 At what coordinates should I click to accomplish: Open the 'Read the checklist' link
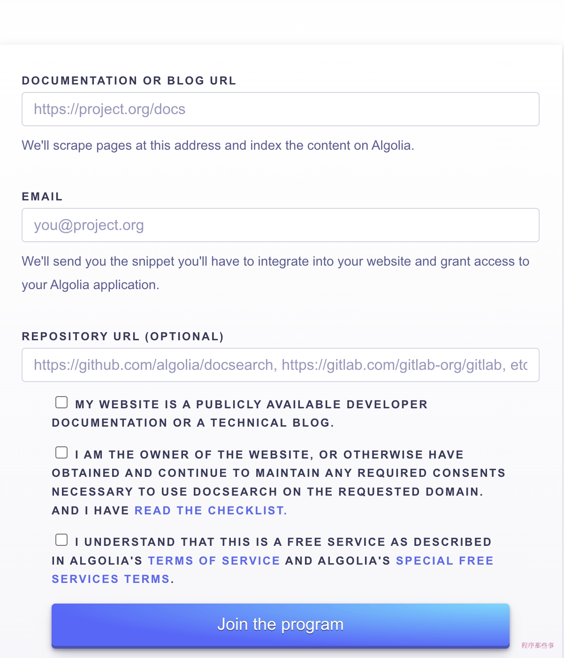(211, 511)
